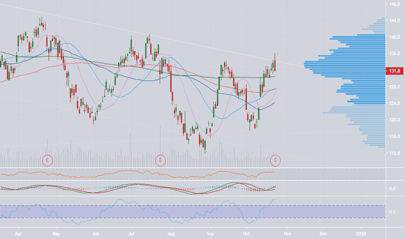The width and height of the screenshot is (405, 239).
Task: Click the earnings marker in late October
Action: (276, 160)
